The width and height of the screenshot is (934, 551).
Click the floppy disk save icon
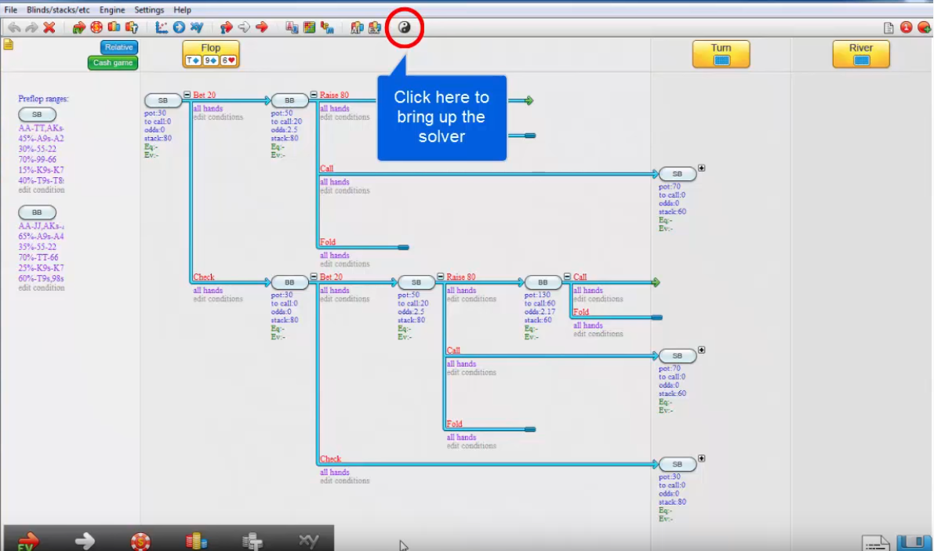(912, 542)
